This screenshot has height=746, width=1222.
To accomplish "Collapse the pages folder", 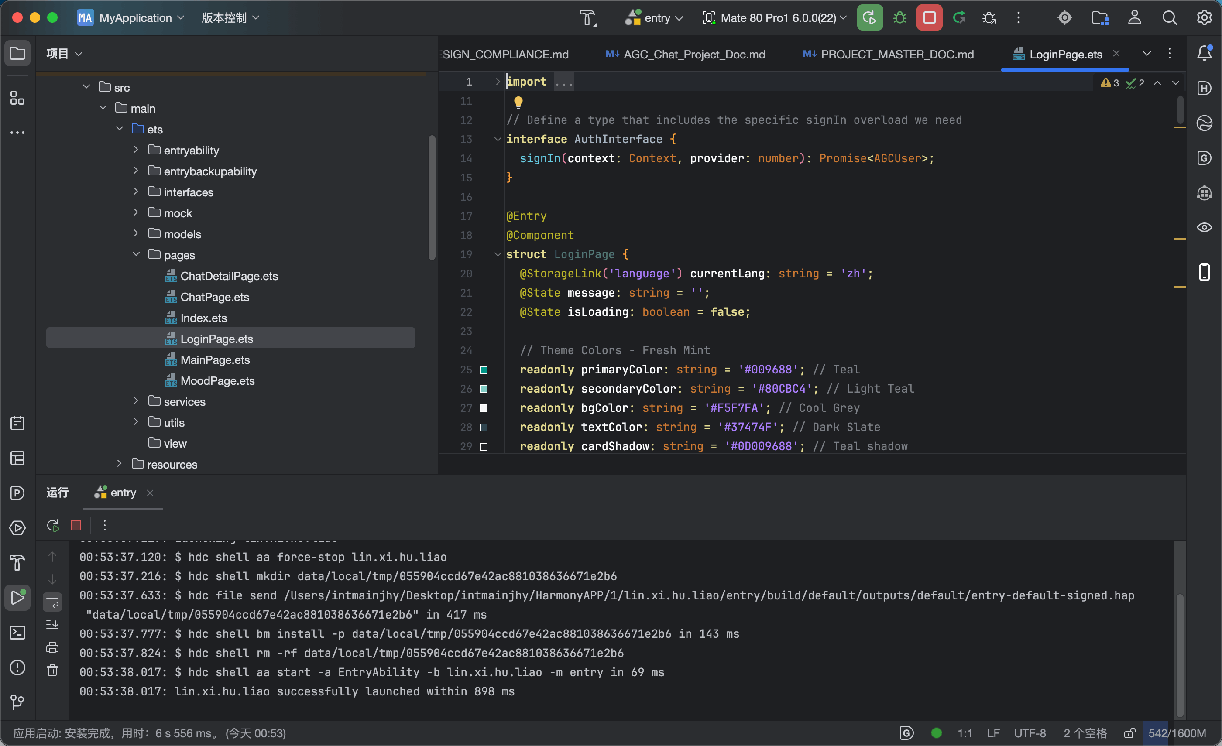I will (136, 254).
